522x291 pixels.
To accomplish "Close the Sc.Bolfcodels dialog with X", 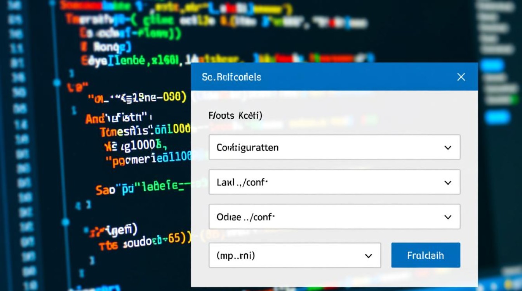I will click(x=461, y=77).
